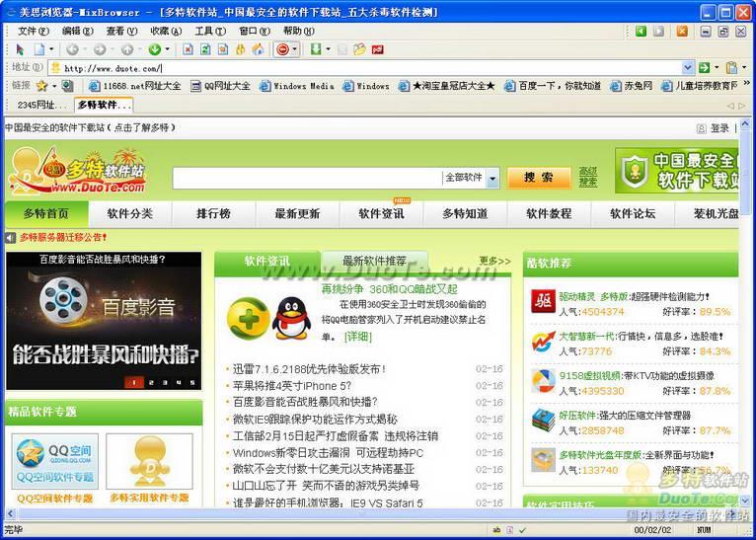
Task: Open the 工具 menu
Action: [x=210, y=31]
